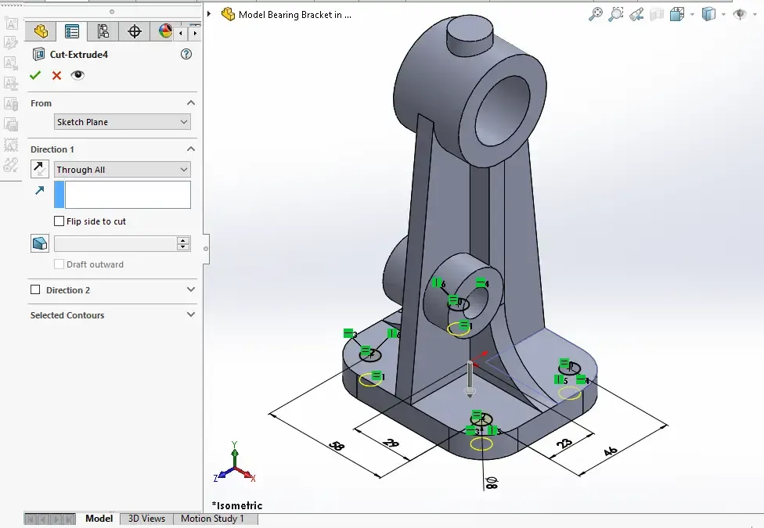764x528 pixels.
Task: Increase draft angle with up spinner
Action: point(183,240)
